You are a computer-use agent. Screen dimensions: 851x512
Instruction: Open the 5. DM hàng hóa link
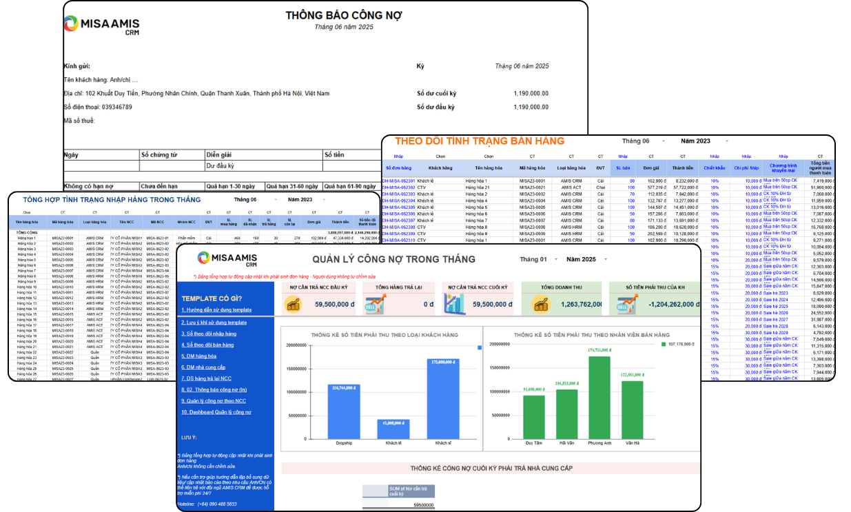[198, 356]
